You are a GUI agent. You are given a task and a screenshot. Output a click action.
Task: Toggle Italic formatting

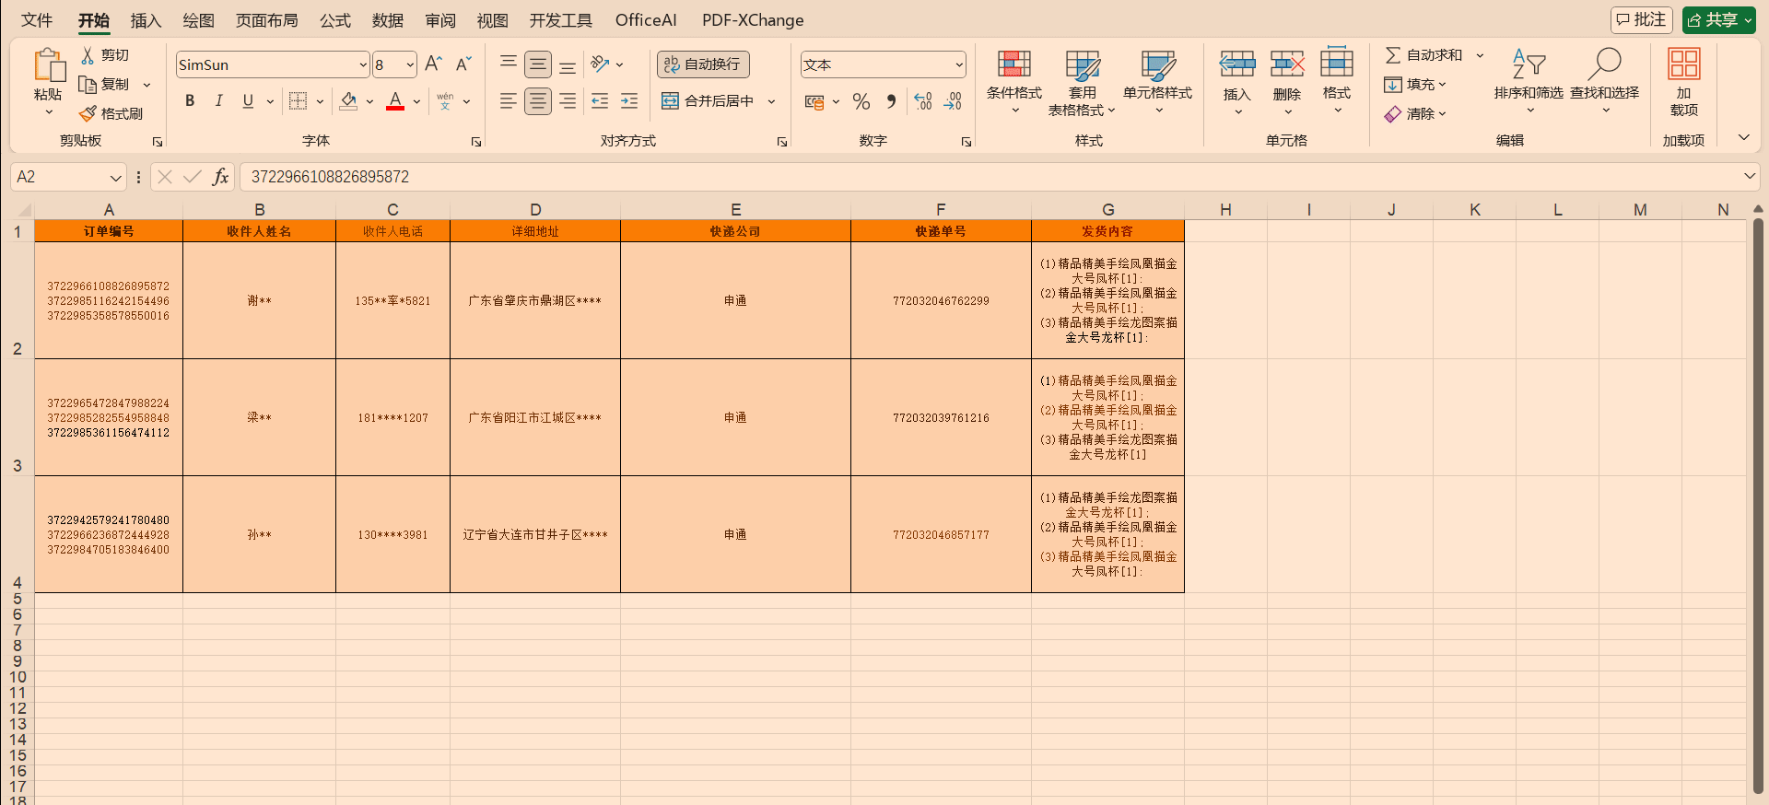(x=218, y=101)
